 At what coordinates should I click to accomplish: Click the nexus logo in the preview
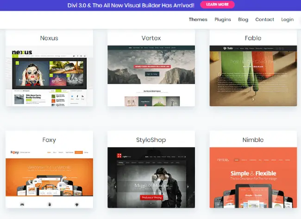coord(22,52)
